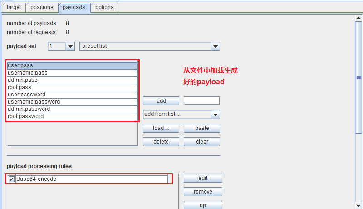This screenshot has width=363, height=209.
Task: Click the load ... button
Action: tap(161, 128)
